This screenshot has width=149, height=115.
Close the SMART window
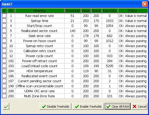pos(145,4)
